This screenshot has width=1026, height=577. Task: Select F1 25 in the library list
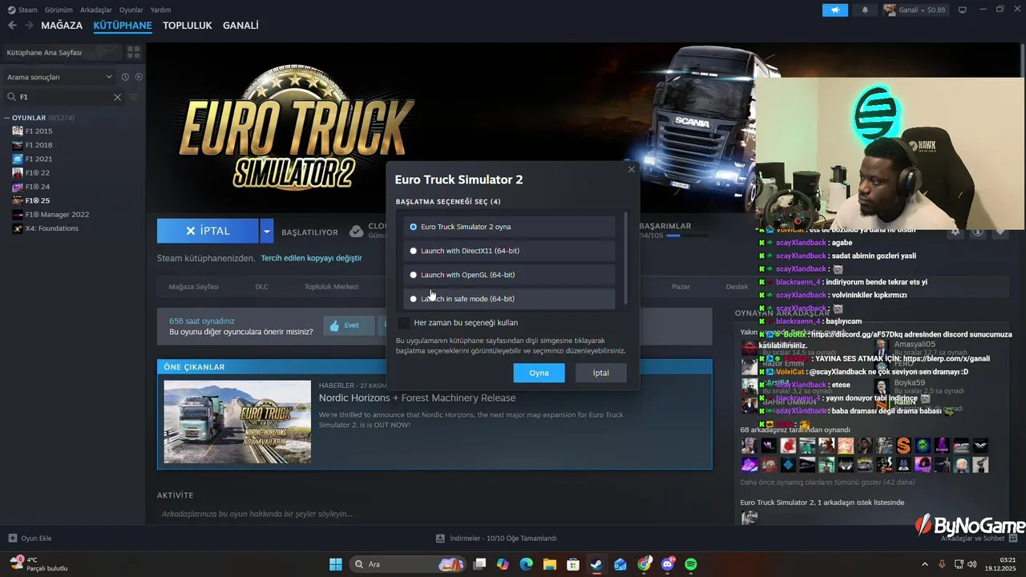click(x=37, y=200)
